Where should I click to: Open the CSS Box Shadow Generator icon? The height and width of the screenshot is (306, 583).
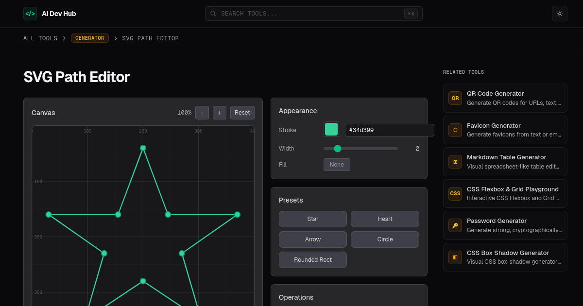click(x=455, y=257)
